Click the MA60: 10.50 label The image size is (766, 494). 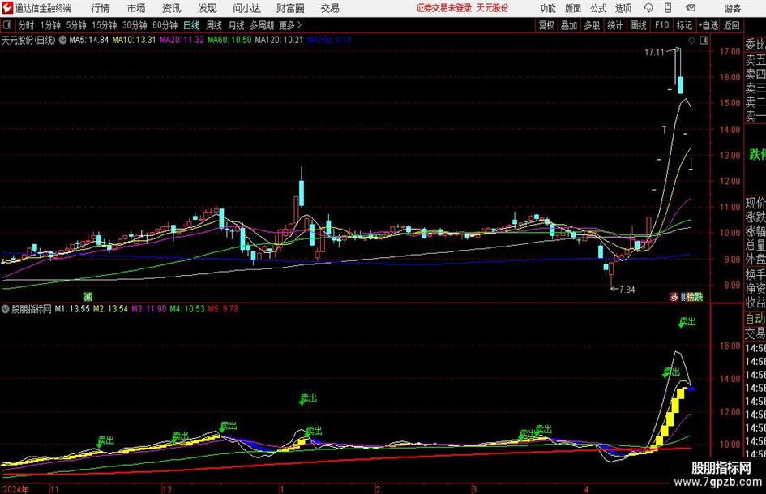click(x=229, y=40)
